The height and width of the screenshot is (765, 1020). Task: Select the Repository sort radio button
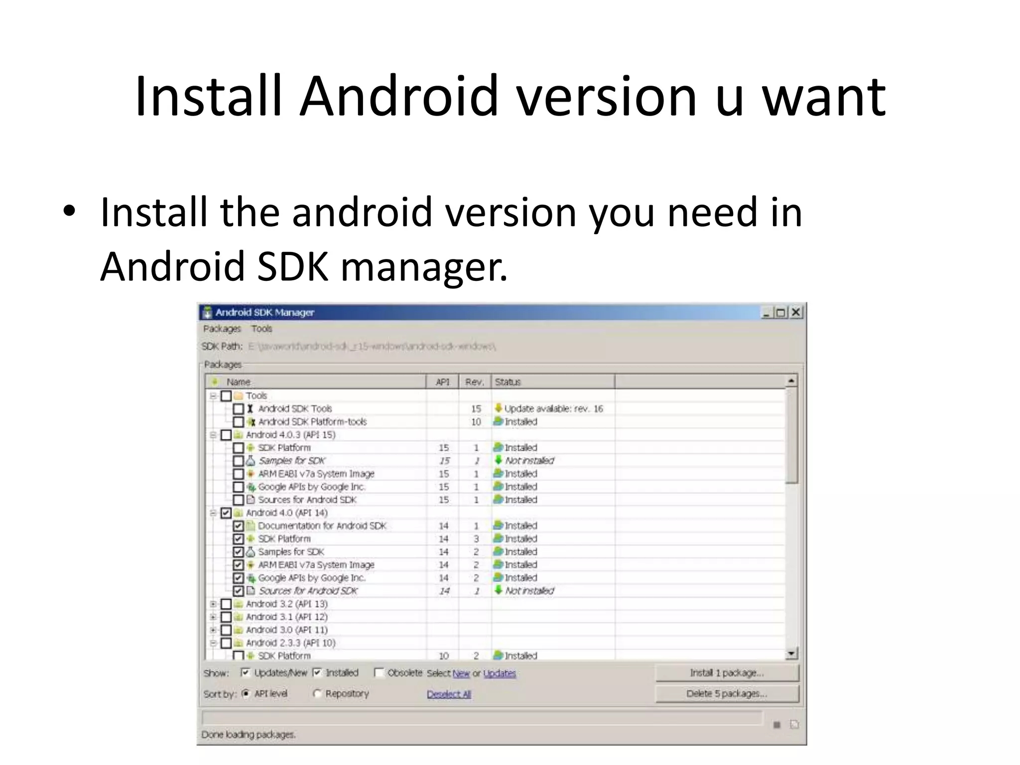pyautogui.click(x=317, y=694)
